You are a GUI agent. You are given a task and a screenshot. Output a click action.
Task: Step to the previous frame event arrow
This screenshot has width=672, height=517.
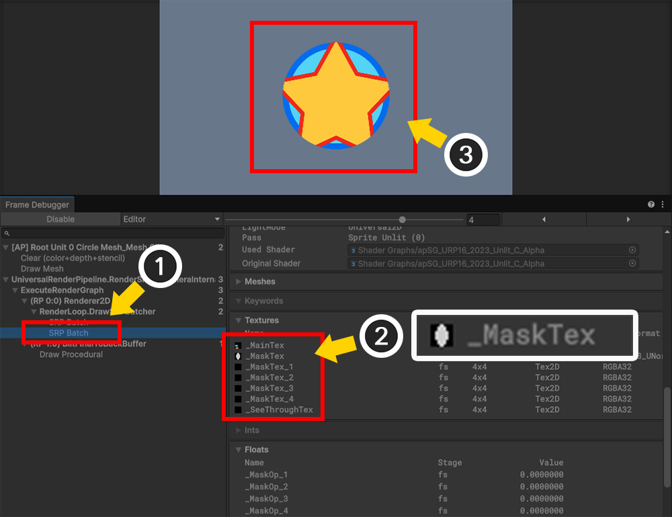(544, 220)
